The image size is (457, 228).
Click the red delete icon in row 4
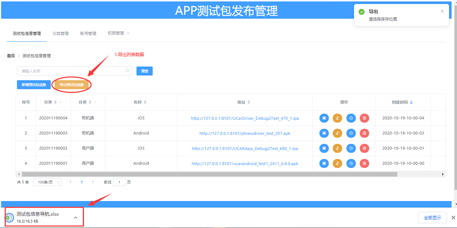pyautogui.click(x=364, y=163)
